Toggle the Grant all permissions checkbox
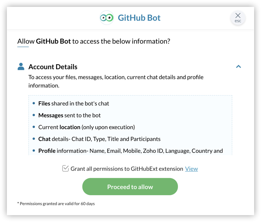 click(65, 169)
